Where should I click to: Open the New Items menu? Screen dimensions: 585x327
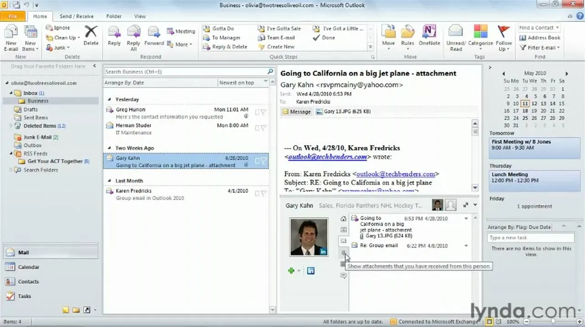tap(30, 38)
